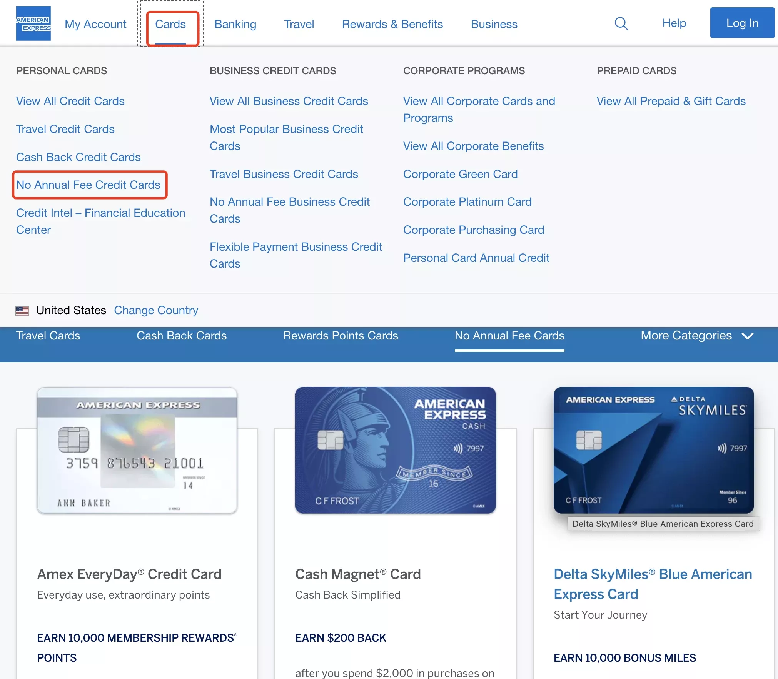The image size is (778, 679).
Task: Click the PREPAID CARDS heading
Action: tap(636, 71)
